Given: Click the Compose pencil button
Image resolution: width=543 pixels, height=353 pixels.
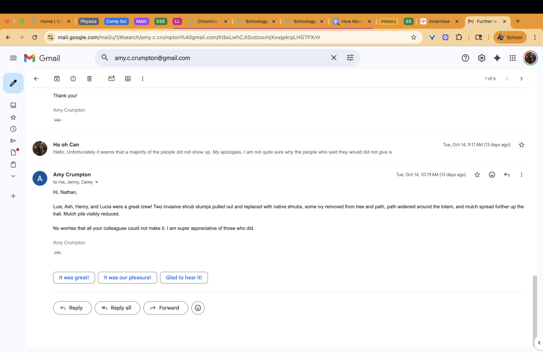Looking at the screenshot, I should pos(13,83).
